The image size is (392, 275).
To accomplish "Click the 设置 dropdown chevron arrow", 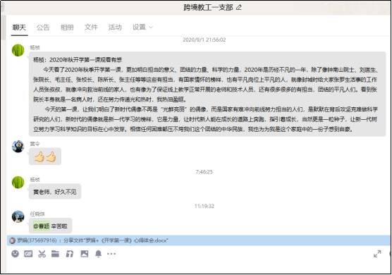I will (x=151, y=28).
